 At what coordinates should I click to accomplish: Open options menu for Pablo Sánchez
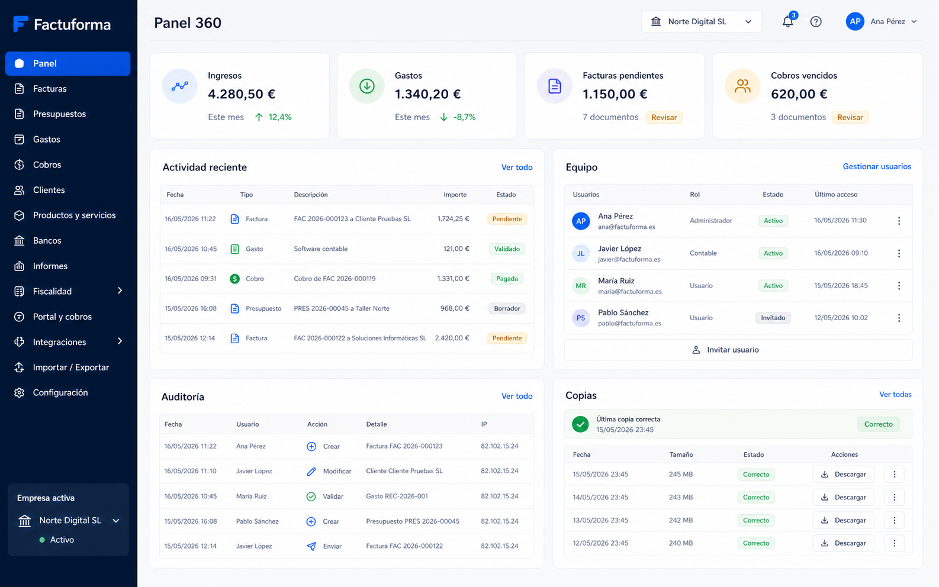pos(899,318)
